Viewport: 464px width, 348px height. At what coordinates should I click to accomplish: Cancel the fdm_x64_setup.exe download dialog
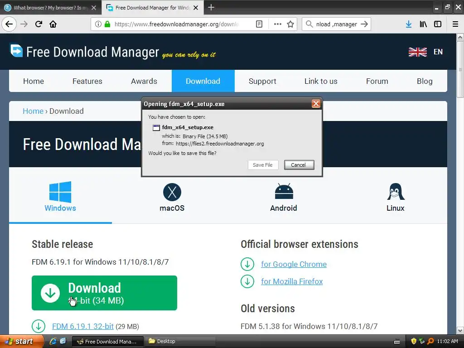[x=299, y=165]
